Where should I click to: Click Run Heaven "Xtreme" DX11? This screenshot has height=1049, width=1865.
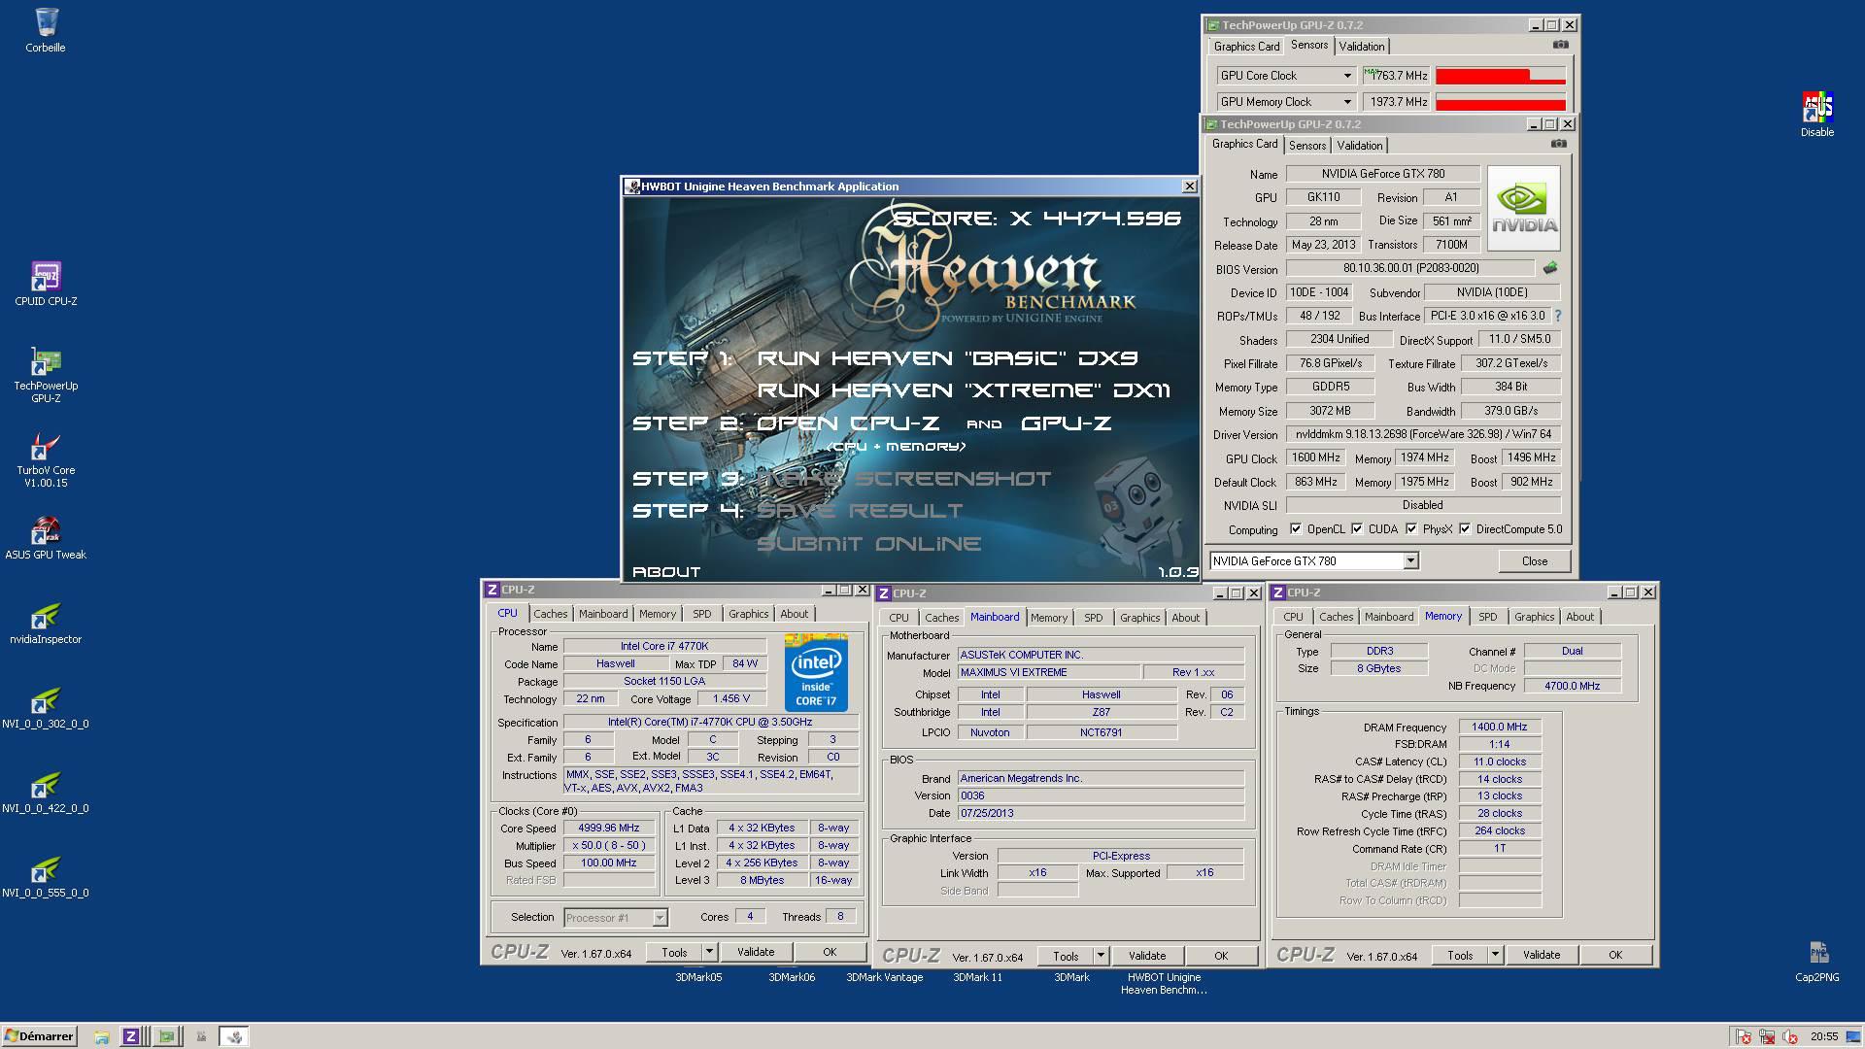(964, 390)
